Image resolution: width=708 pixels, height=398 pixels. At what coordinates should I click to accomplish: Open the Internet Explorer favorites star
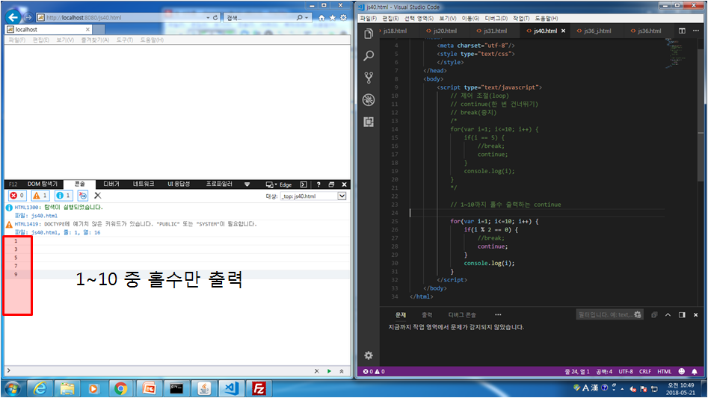point(333,18)
